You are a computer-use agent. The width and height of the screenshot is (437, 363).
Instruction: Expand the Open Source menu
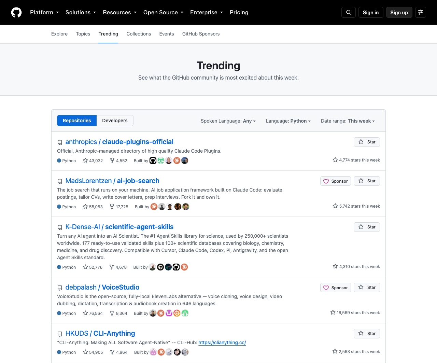163,12
